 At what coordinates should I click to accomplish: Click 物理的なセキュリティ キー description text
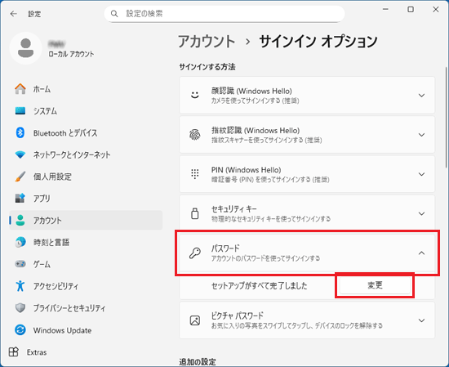pos(271,219)
